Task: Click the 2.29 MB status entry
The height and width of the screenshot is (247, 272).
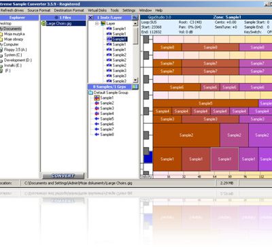Action: click(227, 183)
